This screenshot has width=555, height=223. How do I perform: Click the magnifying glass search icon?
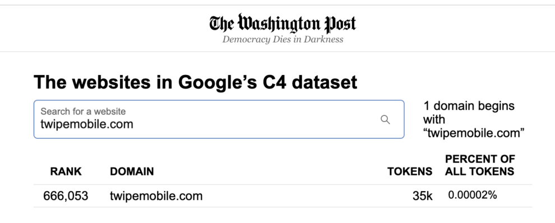(x=385, y=120)
